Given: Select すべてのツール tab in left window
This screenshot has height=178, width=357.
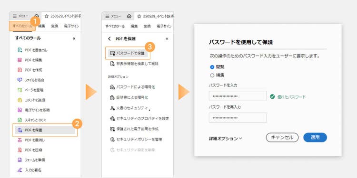Looking at the screenshot, I should click(22, 26).
